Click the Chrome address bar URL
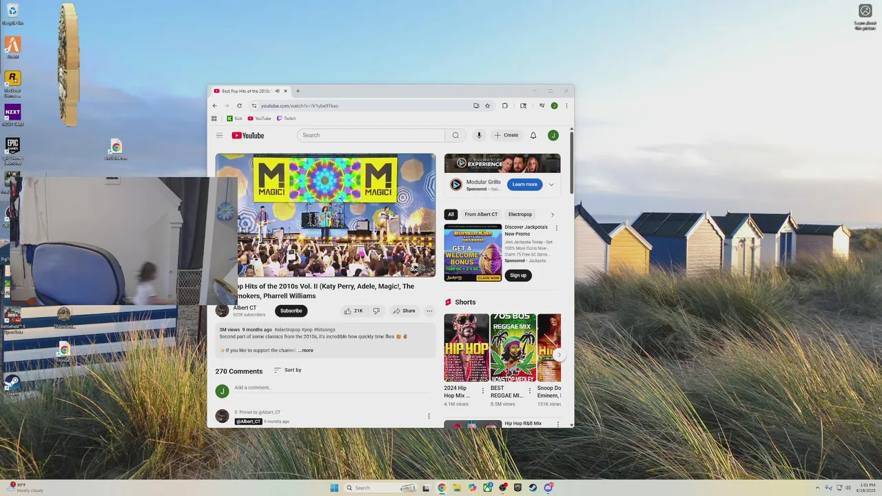 click(299, 105)
